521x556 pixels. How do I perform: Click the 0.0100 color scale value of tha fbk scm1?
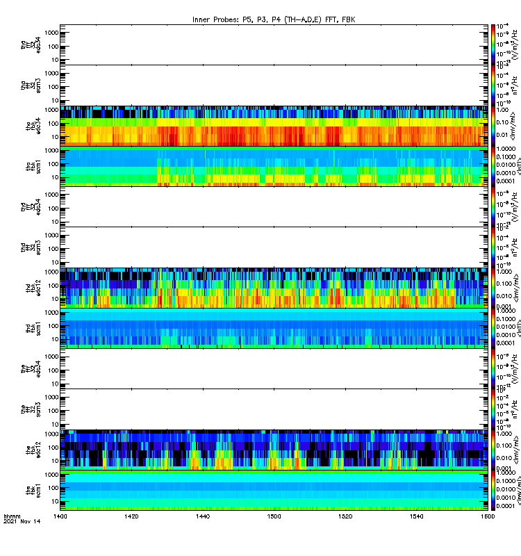coord(506,165)
